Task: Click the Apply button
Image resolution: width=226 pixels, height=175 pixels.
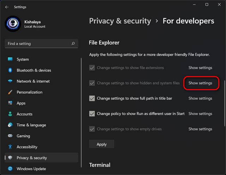Action: [102, 144]
